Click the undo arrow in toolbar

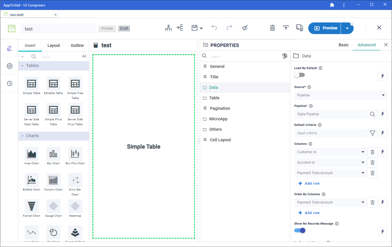(214, 28)
